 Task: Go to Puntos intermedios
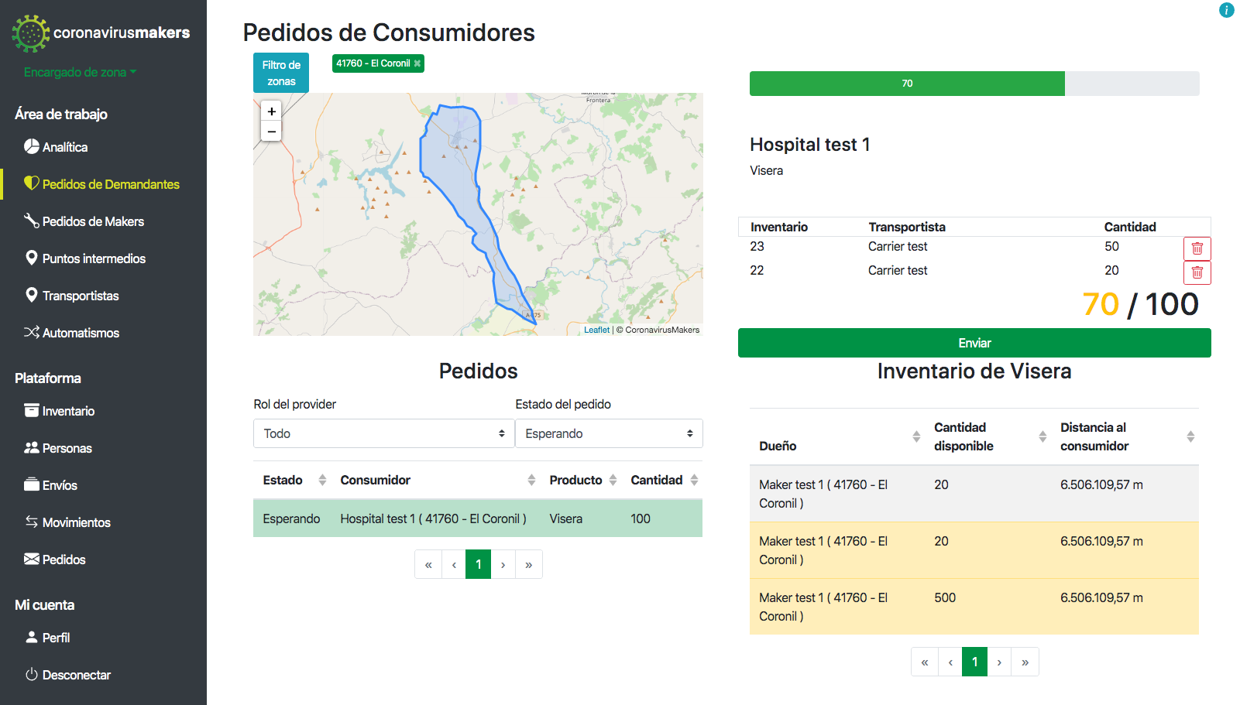(x=94, y=258)
